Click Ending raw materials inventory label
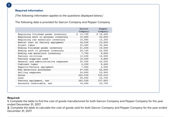This screenshot has width=175, height=117. click(x=39, y=53)
